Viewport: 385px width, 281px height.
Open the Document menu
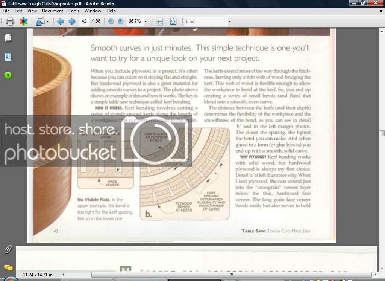click(x=53, y=11)
